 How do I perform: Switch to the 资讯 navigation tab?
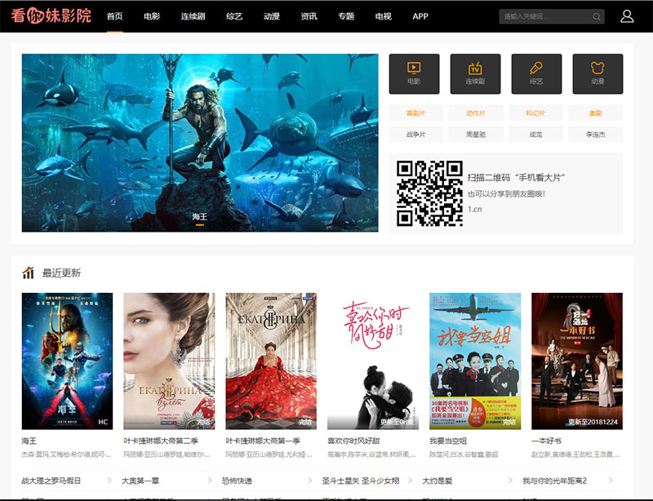pos(307,15)
